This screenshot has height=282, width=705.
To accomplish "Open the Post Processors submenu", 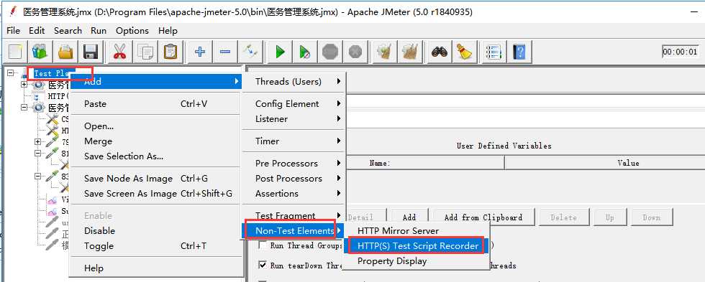I will pyautogui.click(x=294, y=179).
